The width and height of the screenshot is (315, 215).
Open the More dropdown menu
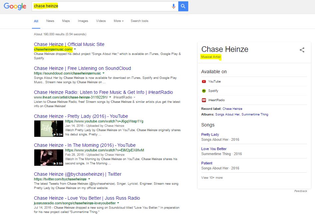(x=118, y=21)
